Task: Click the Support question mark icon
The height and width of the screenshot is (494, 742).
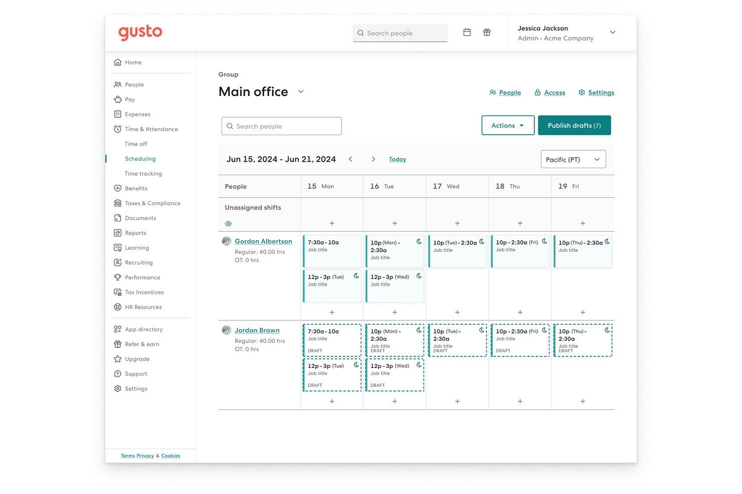Action: click(118, 374)
